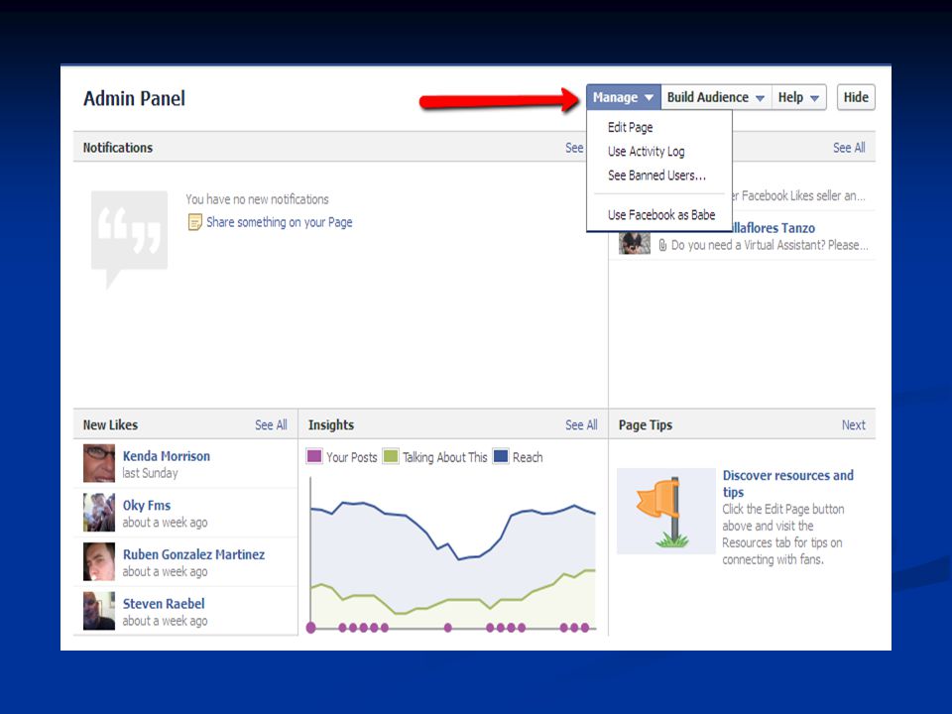Click the Your Posts purple legend swatch
The width and height of the screenshot is (952, 714).
pyautogui.click(x=314, y=456)
